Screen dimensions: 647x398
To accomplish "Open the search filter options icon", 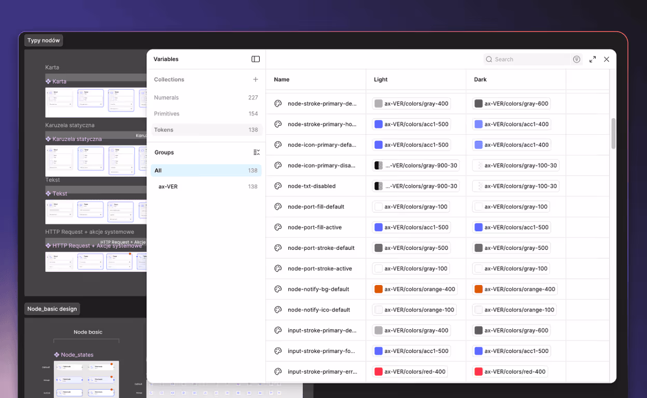I will coord(576,60).
